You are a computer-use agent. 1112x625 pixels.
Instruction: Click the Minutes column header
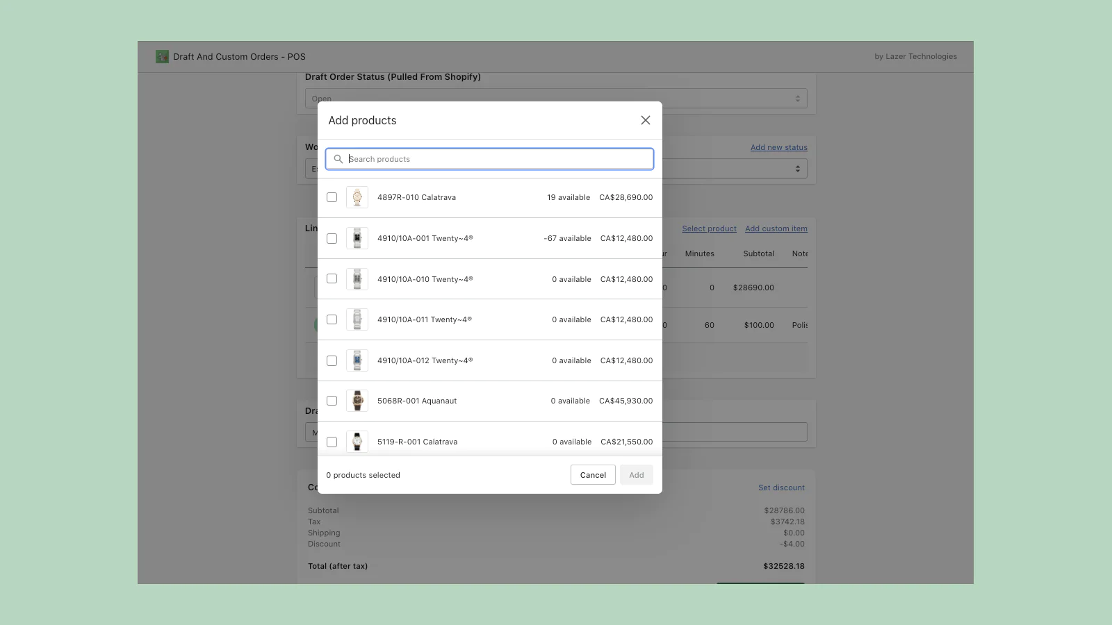point(700,253)
